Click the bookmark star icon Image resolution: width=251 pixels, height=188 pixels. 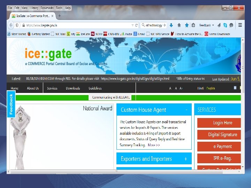(x=187, y=25)
